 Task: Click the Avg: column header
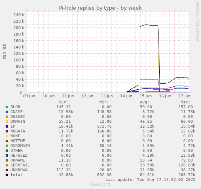pyautogui.click(x=145, y=102)
